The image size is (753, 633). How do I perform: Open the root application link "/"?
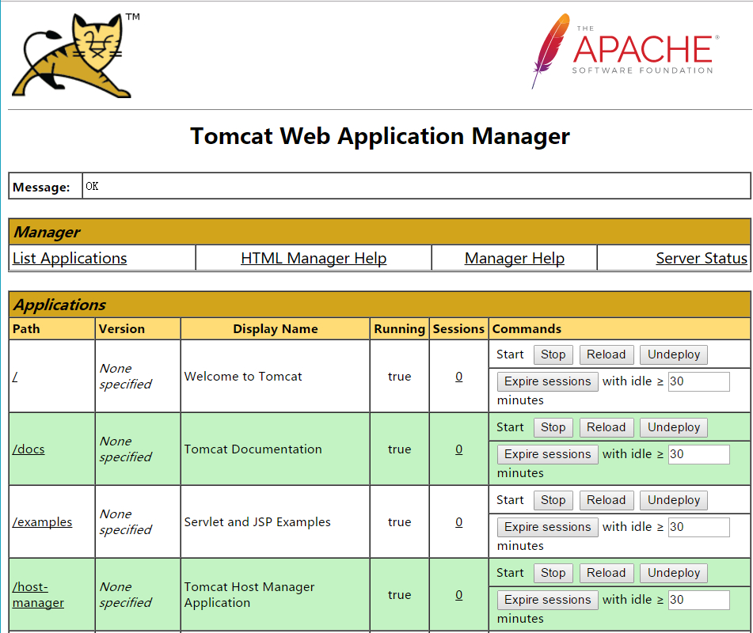13,377
